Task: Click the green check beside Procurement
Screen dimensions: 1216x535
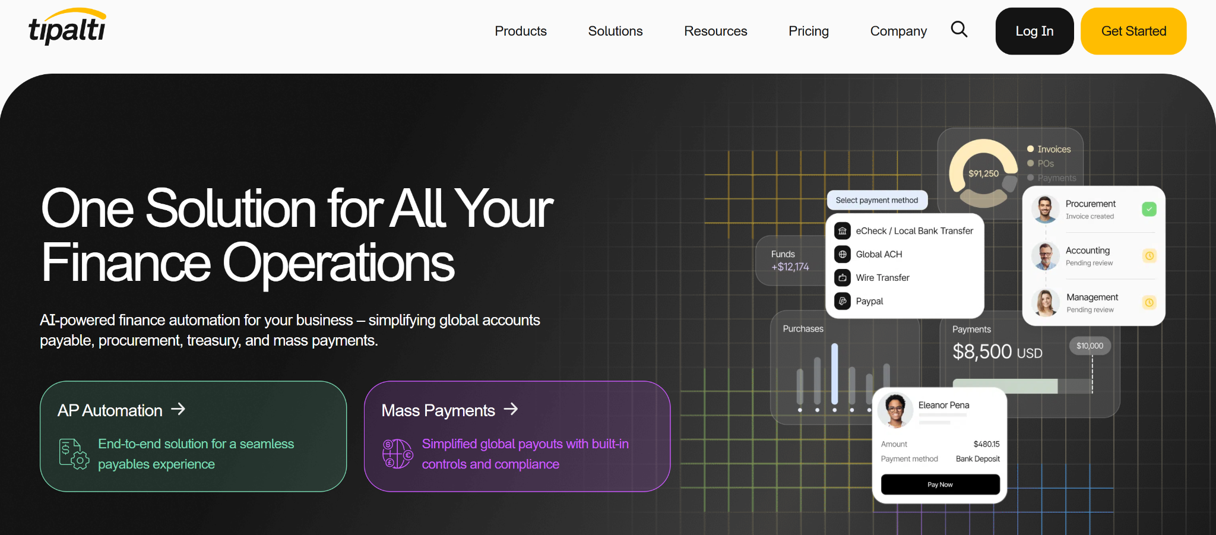Action: pyautogui.click(x=1149, y=209)
